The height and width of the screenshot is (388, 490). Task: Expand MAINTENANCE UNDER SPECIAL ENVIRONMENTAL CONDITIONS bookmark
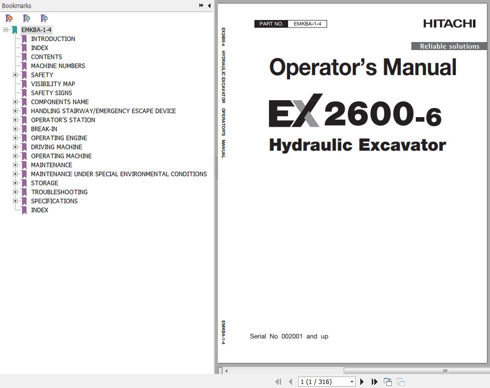[x=15, y=174]
